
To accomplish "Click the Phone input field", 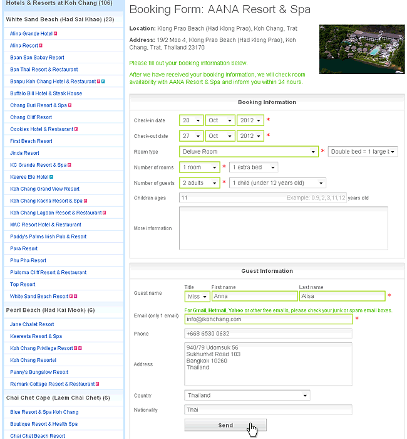I will point(269,334).
